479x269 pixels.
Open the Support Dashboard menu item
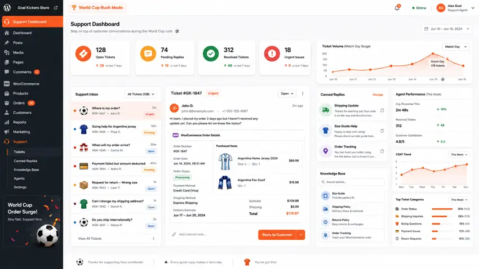32,21
